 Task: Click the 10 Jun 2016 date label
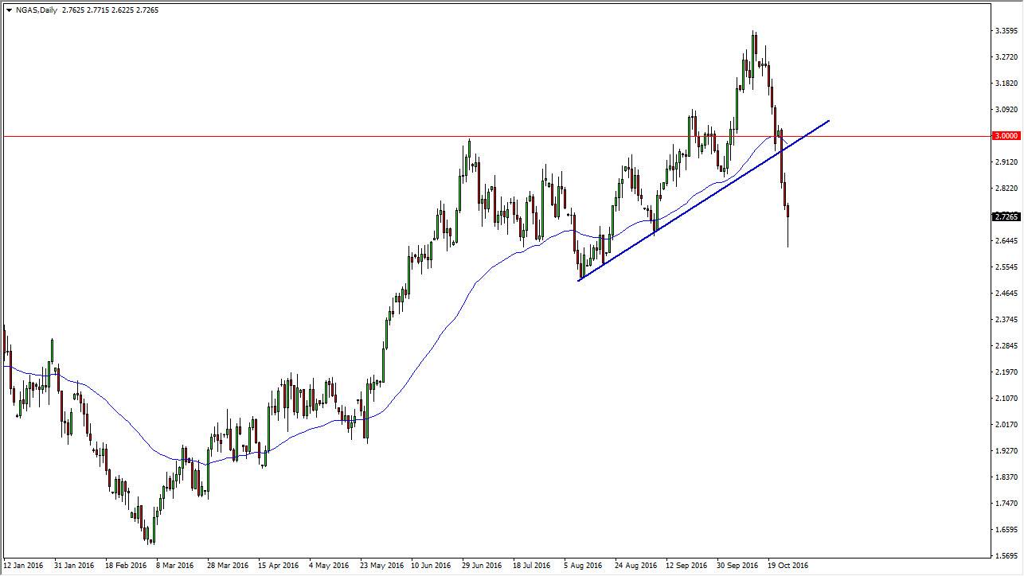[431, 566]
